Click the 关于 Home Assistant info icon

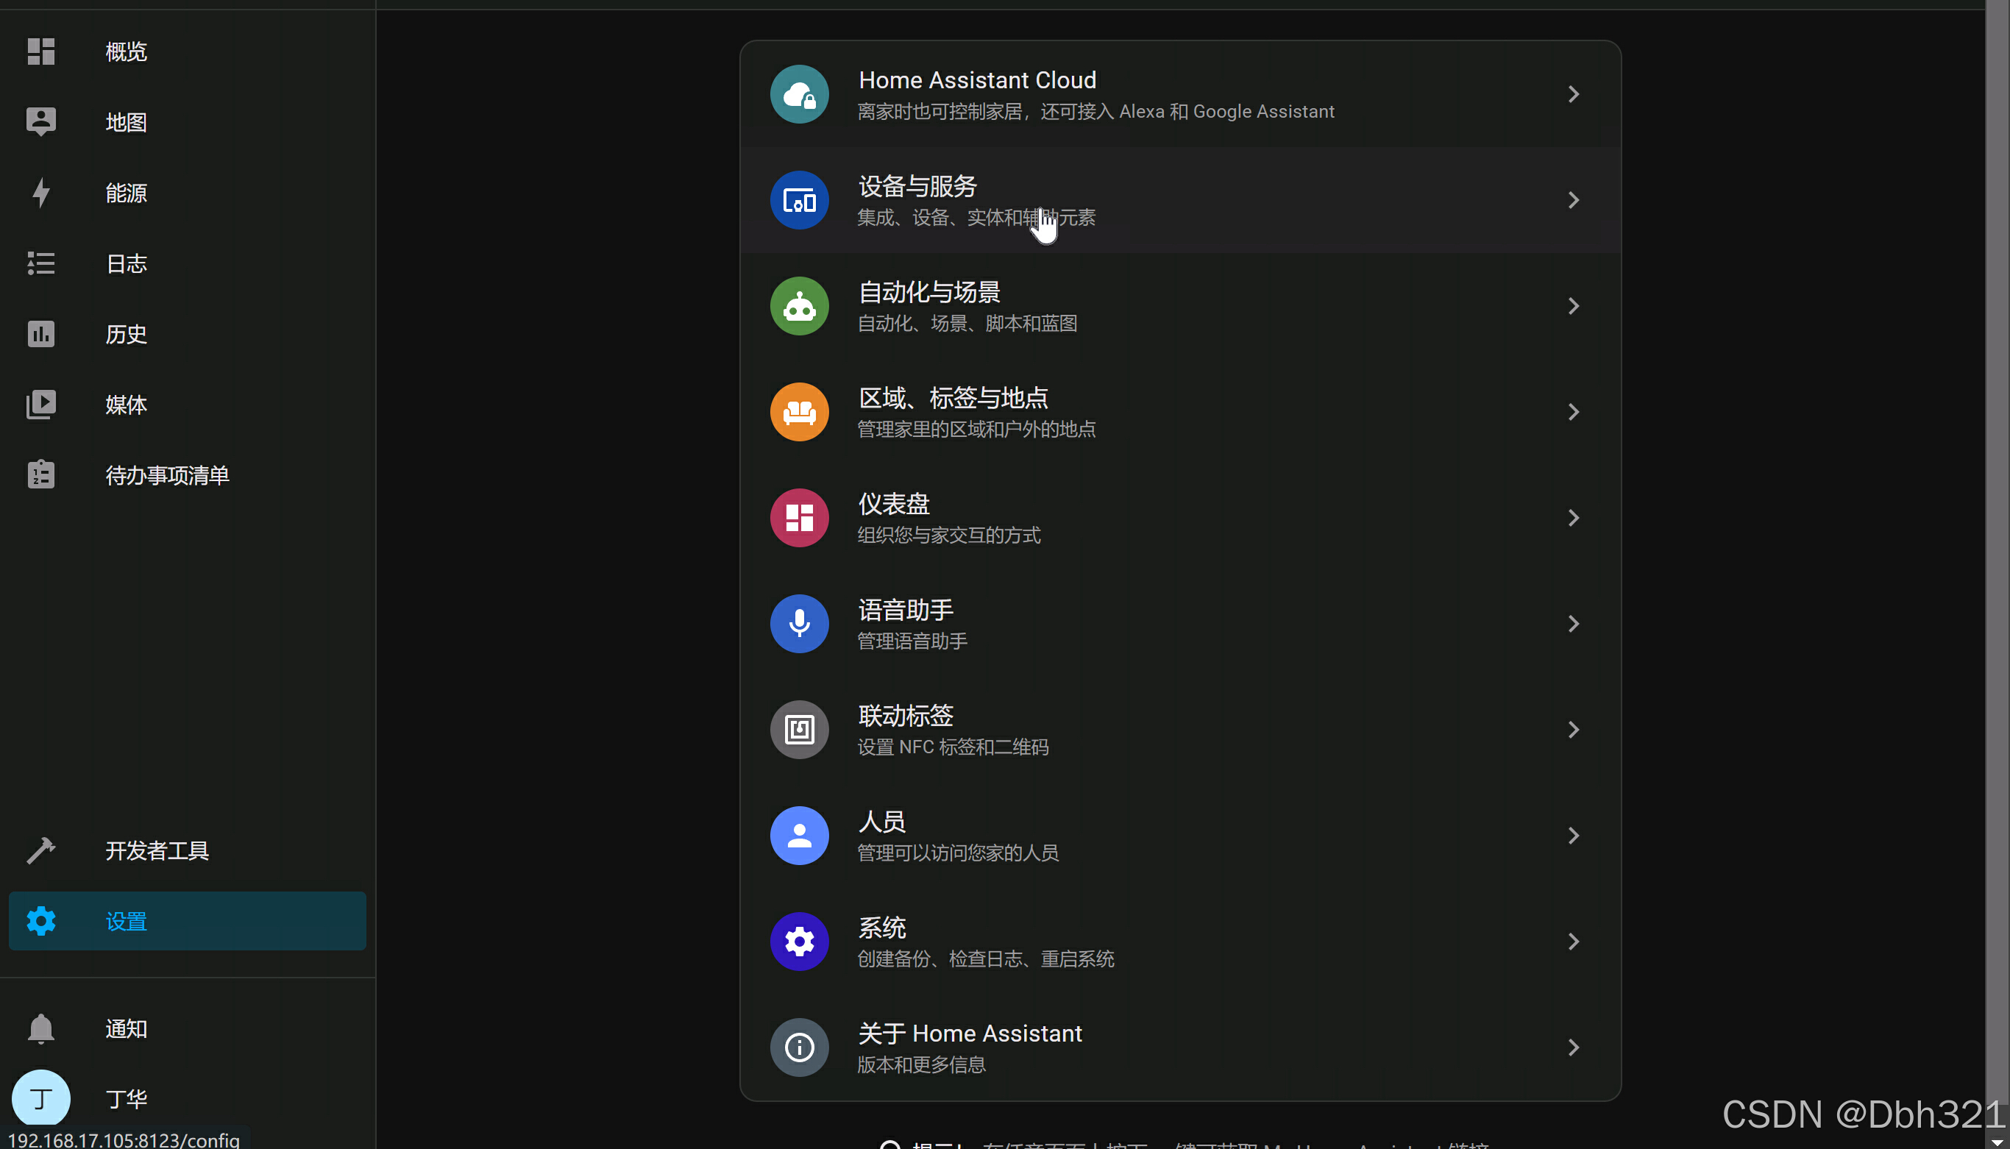click(x=800, y=1047)
